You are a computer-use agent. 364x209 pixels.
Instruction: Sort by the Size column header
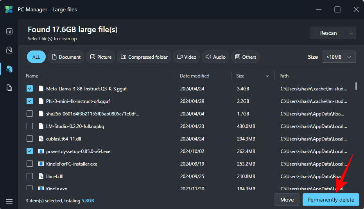(253, 76)
